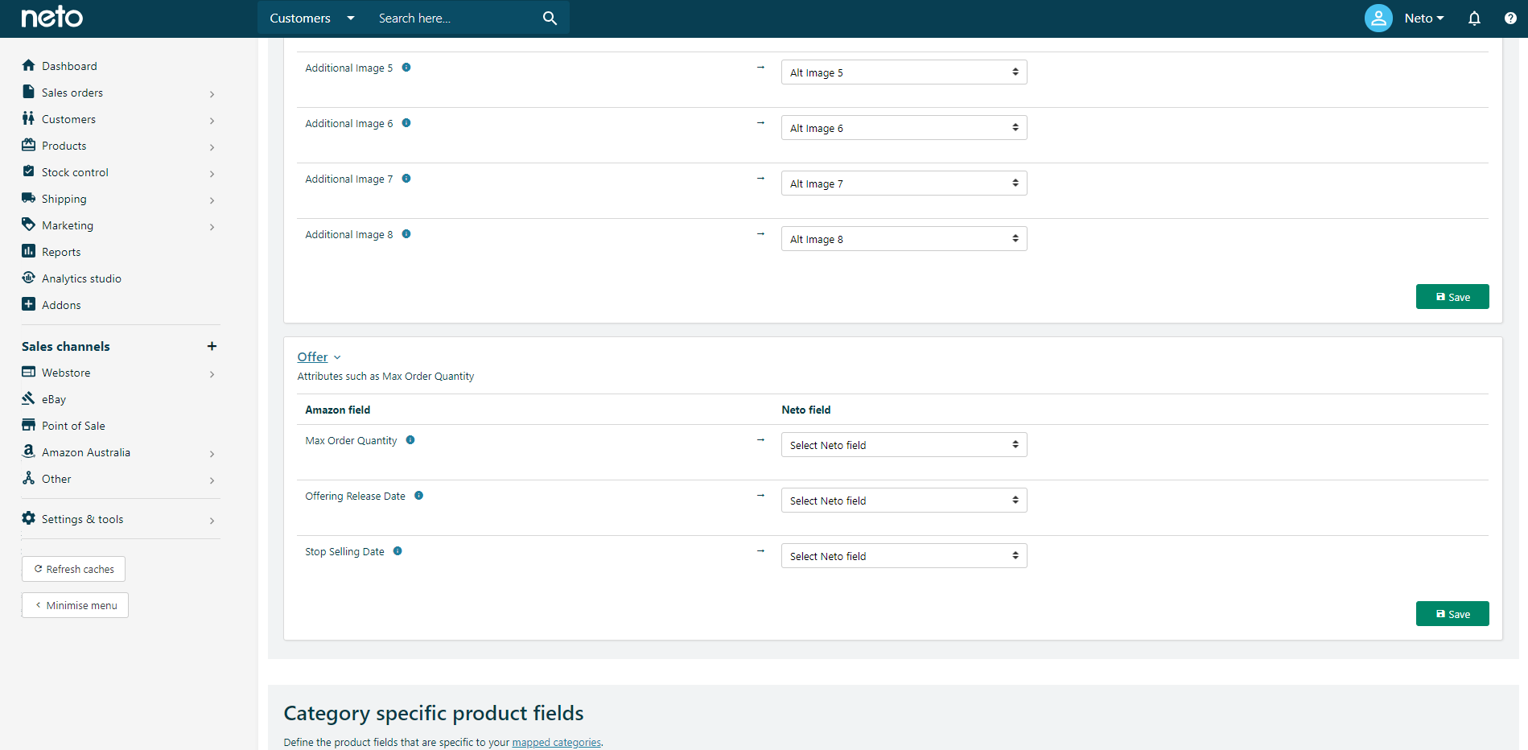1528x750 pixels.
Task: Click Minimise menu button
Action: 75,605
